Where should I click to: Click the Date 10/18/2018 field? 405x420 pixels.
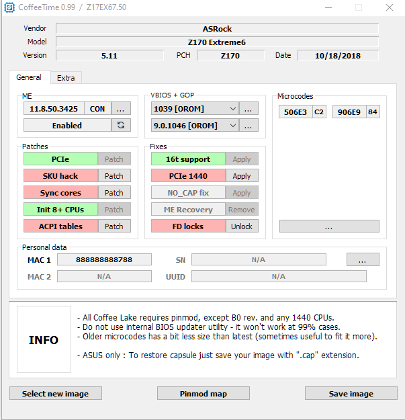pos(338,56)
